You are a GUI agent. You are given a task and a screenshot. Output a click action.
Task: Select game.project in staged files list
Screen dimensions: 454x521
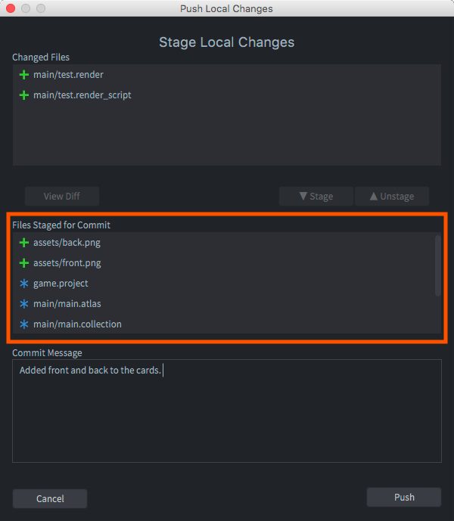223,284
